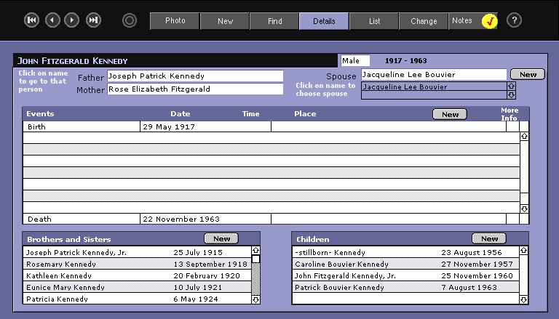Image resolution: width=559 pixels, height=319 pixels.
Task: Open the Photo tab
Action: pyautogui.click(x=175, y=21)
